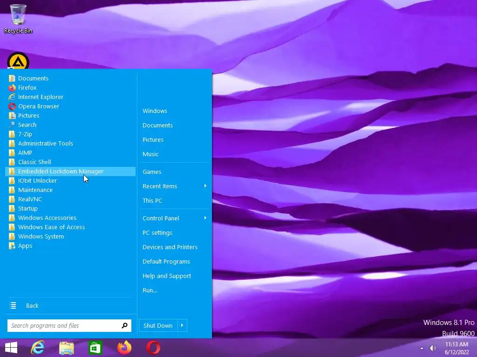Click the 7-Zip folder icon
The image size is (477, 357).
[12, 134]
